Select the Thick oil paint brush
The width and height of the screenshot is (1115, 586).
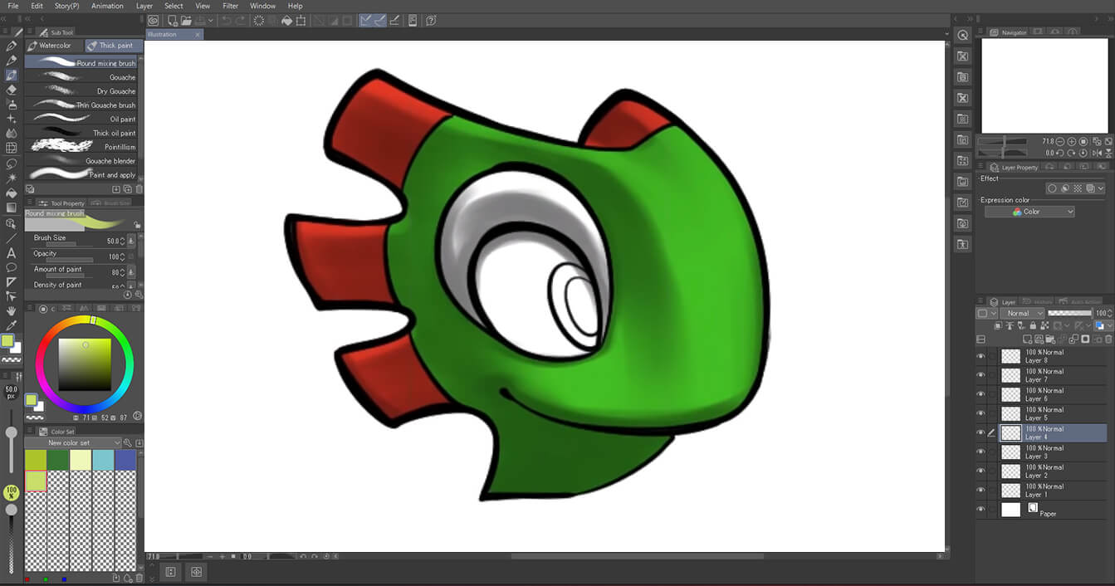[x=83, y=133]
